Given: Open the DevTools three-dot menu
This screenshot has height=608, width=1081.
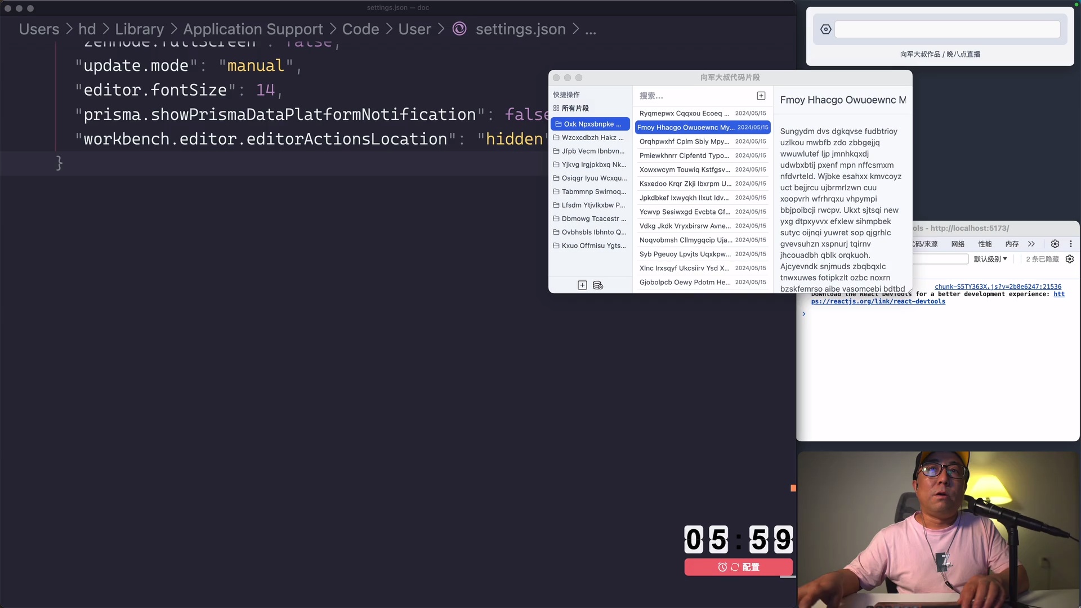Looking at the screenshot, I should [x=1070, y=244].
